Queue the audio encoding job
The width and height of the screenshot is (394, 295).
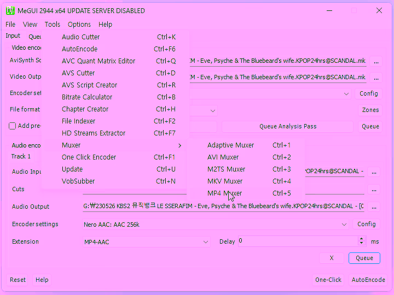364,258
